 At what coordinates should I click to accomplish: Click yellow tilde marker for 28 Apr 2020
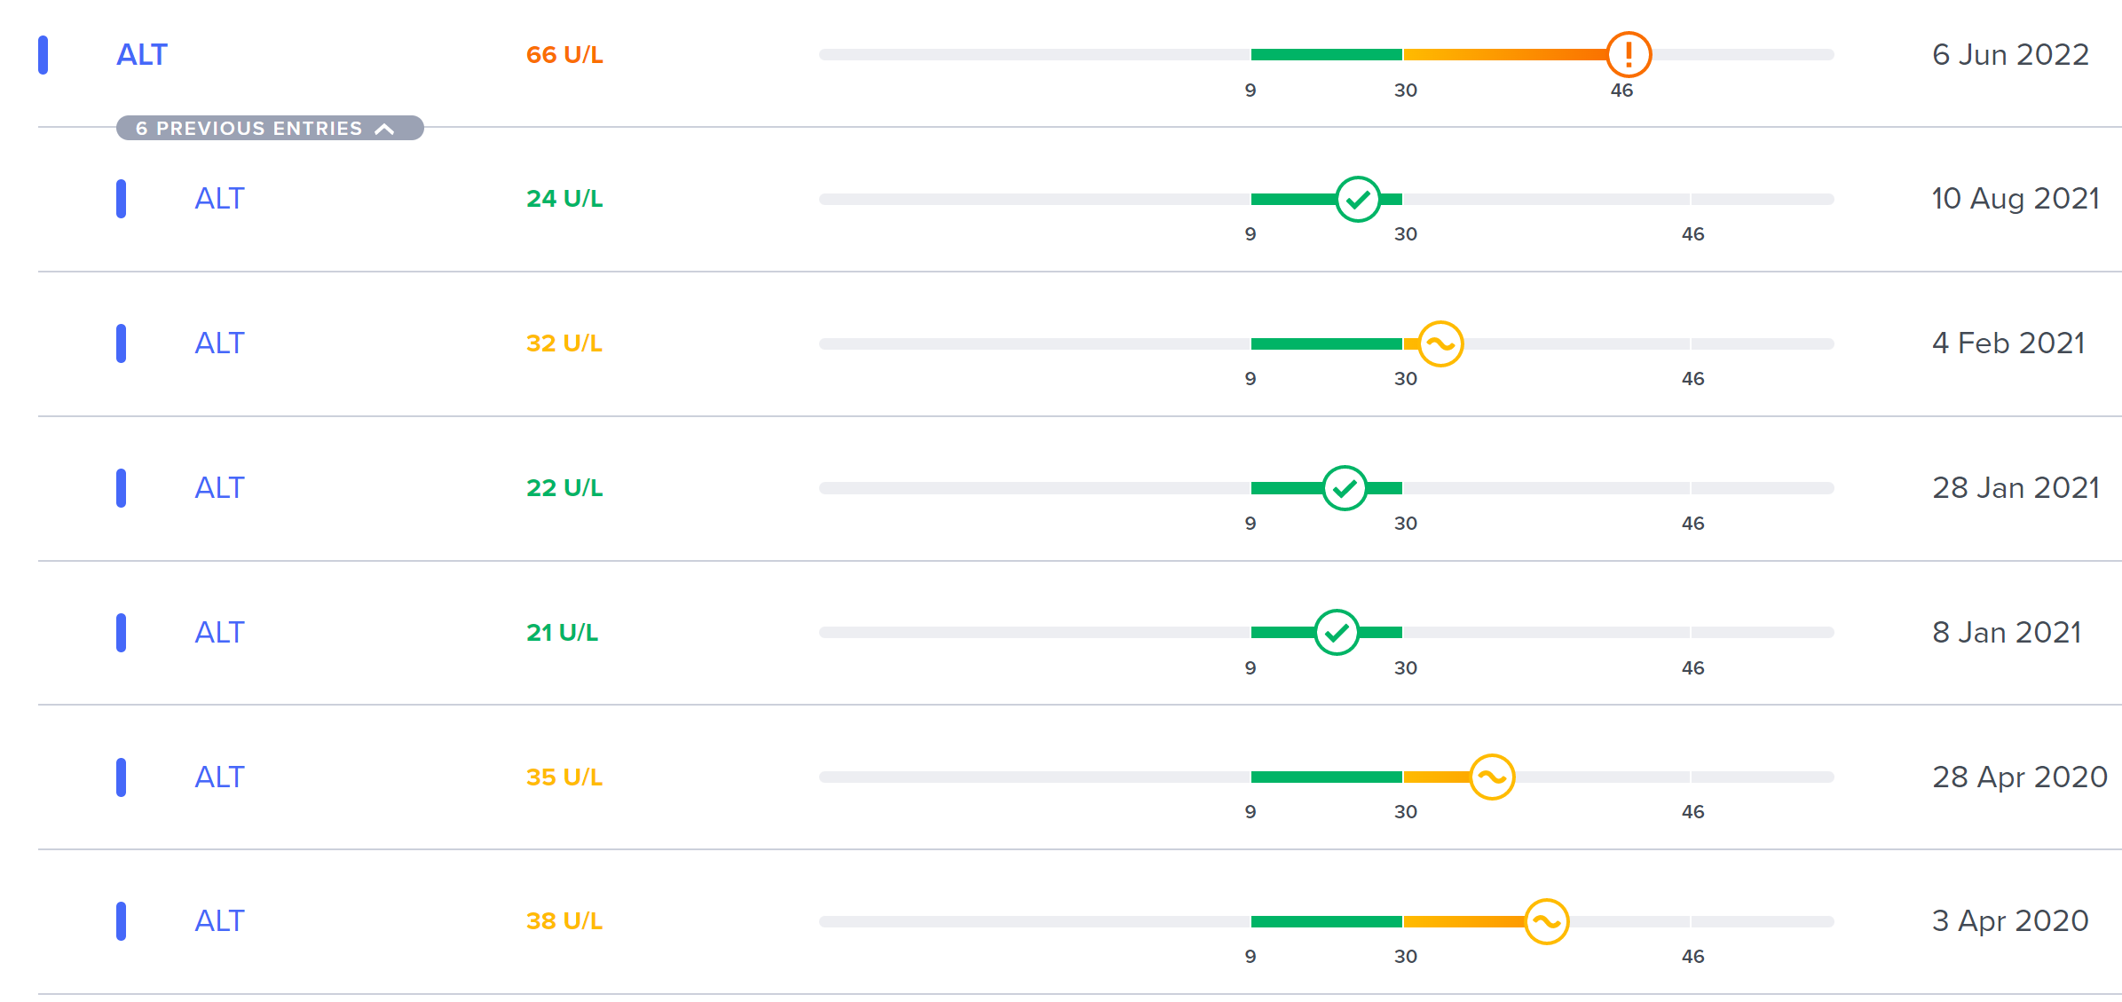(x=1492, y=777)
